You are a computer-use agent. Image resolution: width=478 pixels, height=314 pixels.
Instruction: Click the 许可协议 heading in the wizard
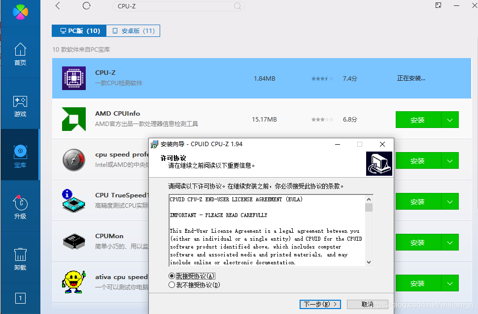pyautogui.click(x=173, y=158)
